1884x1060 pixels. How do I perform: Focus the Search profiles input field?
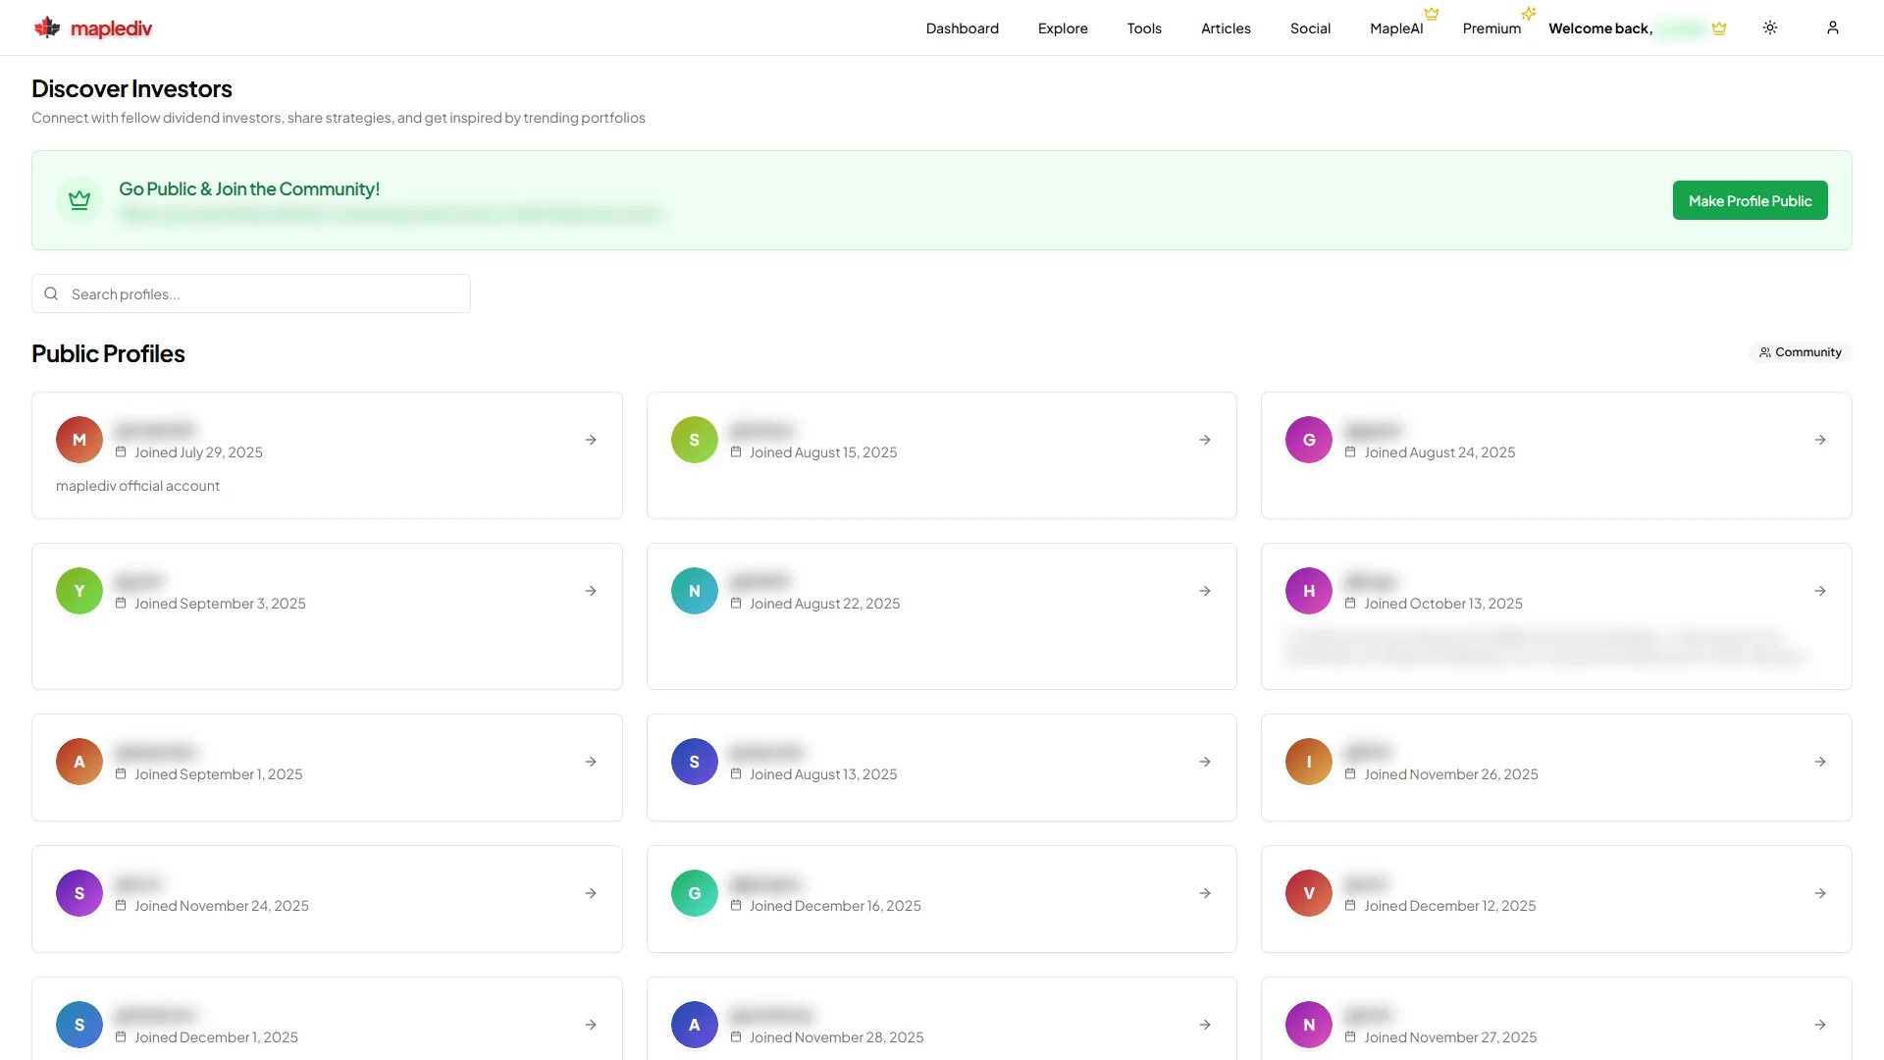point(251,293)
